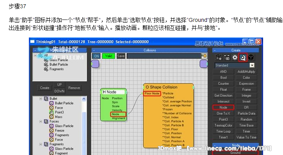Image resolution: width=283 pixels, height=155 pixels.
Task: Click the small square icon right of the Save field
Action: pos(204,56)
